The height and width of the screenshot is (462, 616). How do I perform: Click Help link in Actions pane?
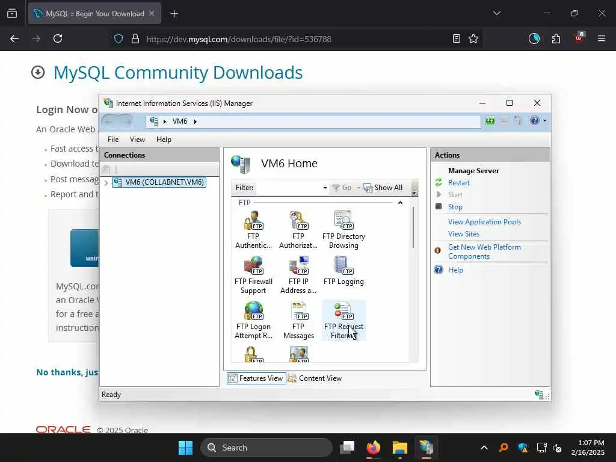pyautogui.click(x=456, y=270)
